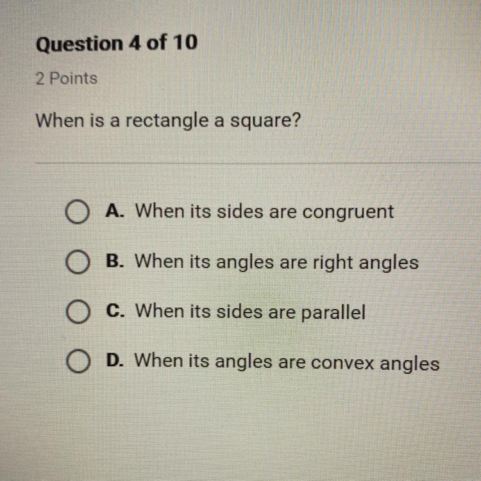Mark the radio button for option D

76,362
